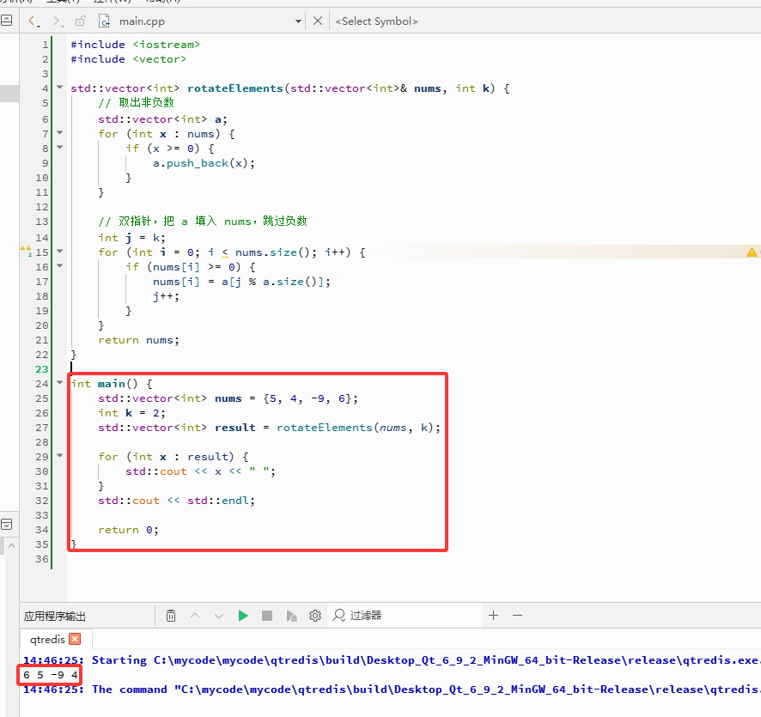This screenshot has width=761, height=717.
Task: Click the main function name on line 24
Action: [x=111, y=384]
